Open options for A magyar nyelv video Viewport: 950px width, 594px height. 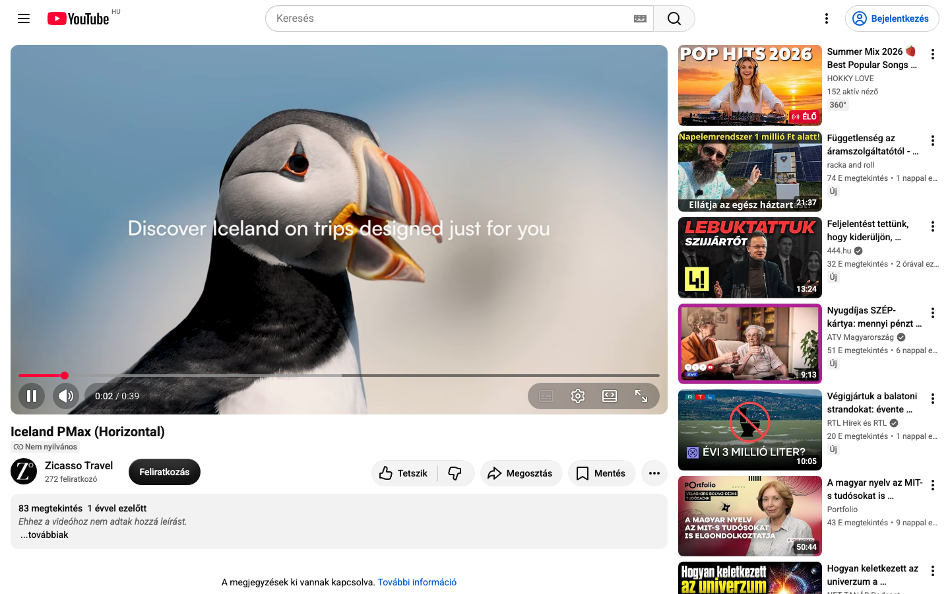pyautogui.click(x=933, y=485)
